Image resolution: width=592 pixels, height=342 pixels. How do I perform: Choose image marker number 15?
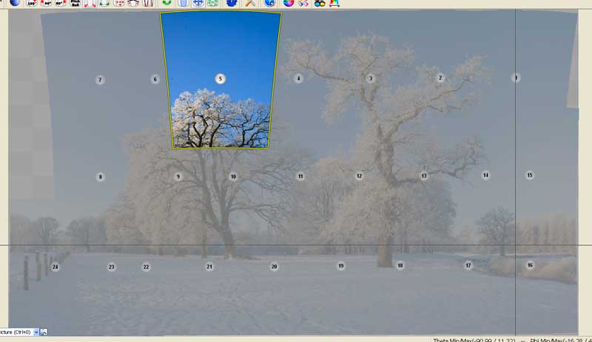click(529, 175)
